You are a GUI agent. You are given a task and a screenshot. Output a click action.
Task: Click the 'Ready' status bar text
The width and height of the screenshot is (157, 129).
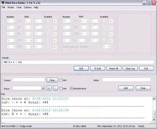(141, 126)
